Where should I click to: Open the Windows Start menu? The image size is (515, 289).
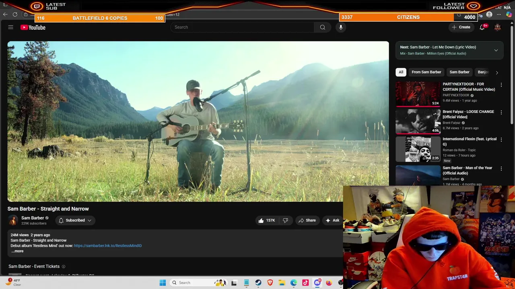tap(163, 283)
